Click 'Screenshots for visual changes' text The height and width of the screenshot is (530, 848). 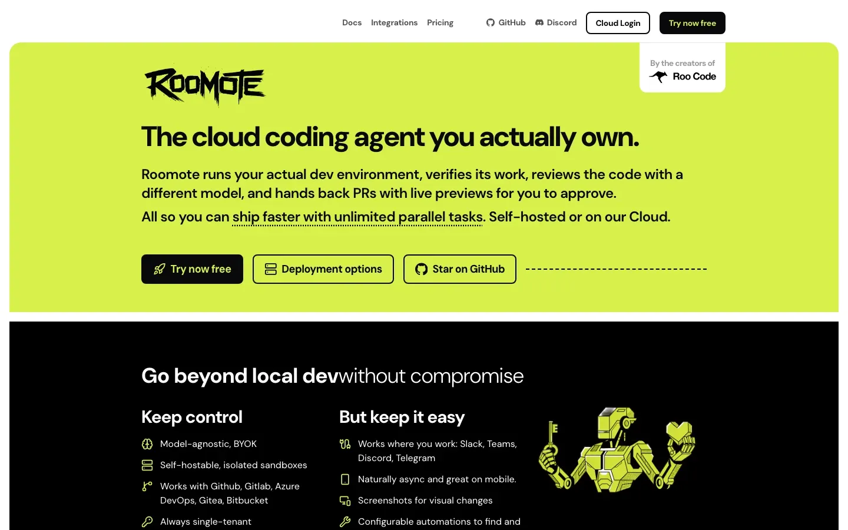(x=425, y=501)
